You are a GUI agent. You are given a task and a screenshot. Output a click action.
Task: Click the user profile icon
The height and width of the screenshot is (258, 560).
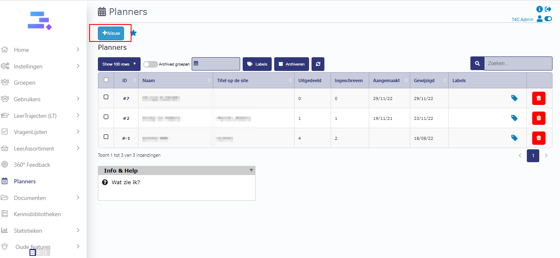pos(540,19)
